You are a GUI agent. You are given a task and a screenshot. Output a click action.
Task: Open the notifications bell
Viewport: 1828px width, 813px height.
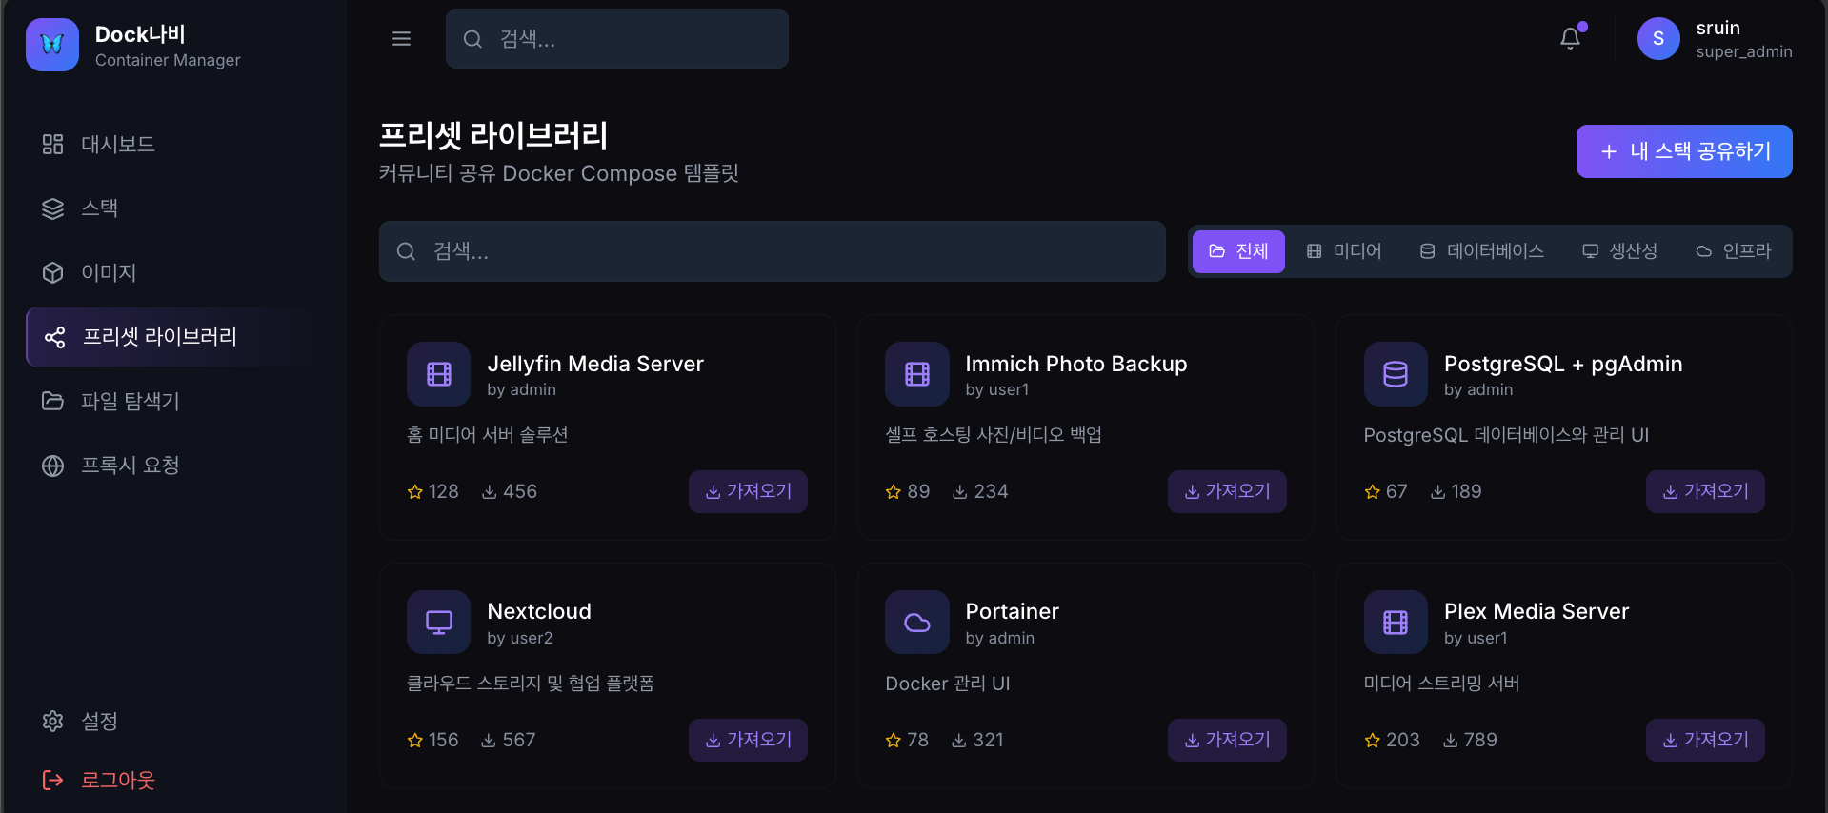pyautogui.click(x=1570, y=39)
